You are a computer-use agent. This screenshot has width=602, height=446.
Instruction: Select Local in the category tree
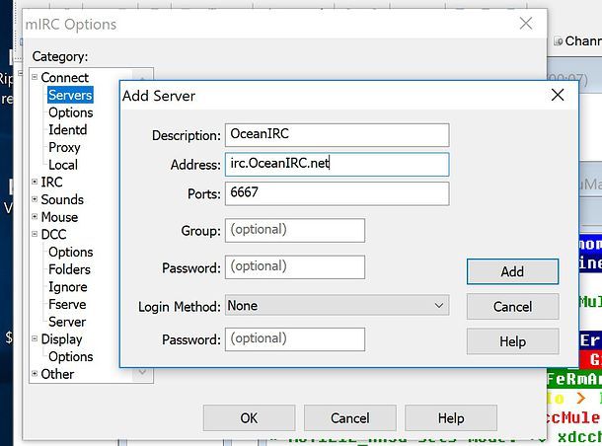[63, 165]
